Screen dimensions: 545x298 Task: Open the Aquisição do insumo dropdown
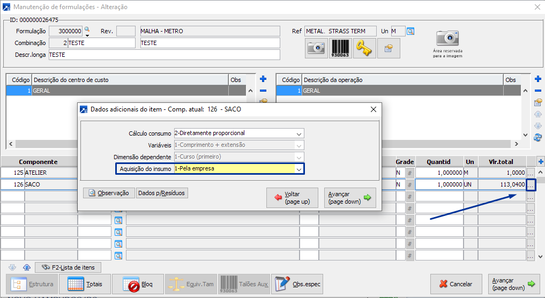pos(298,169)
